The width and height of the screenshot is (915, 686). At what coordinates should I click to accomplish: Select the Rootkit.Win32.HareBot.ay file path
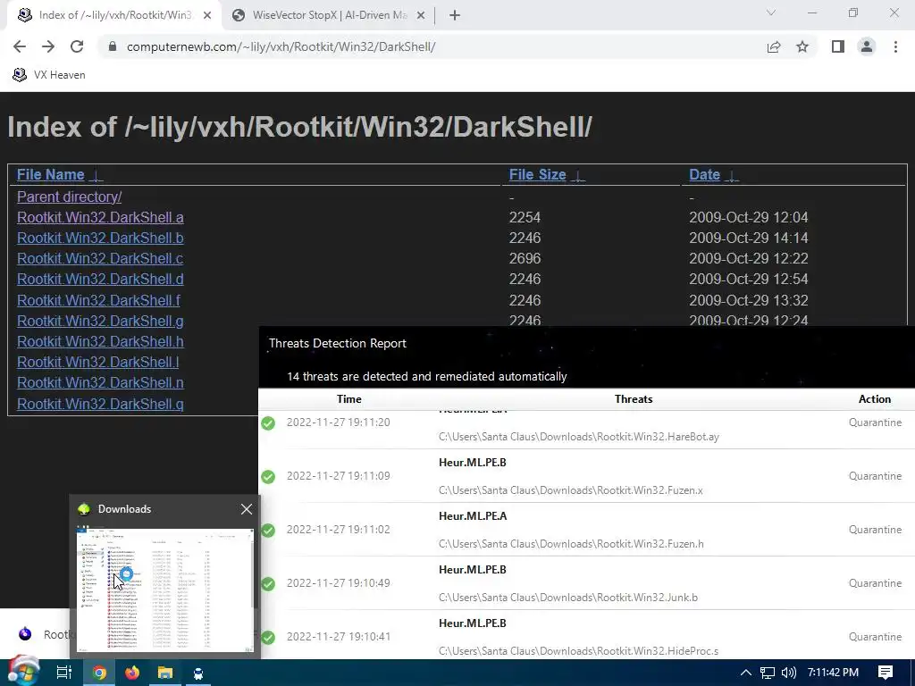578,437
